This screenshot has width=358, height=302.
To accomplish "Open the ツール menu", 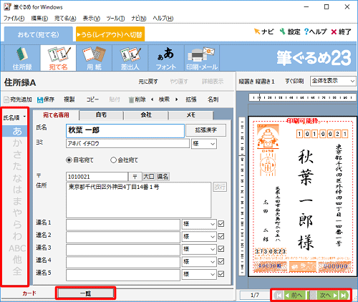I will [x=115, y=18].
